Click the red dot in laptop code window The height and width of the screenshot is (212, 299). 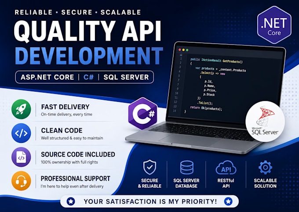pyautogui.click(x=180, y=50)
